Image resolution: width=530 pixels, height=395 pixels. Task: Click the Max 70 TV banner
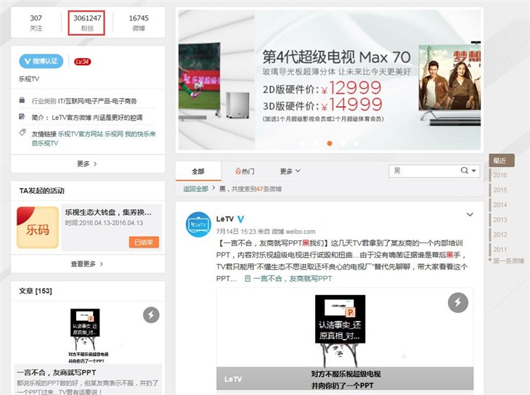[330, 80]
